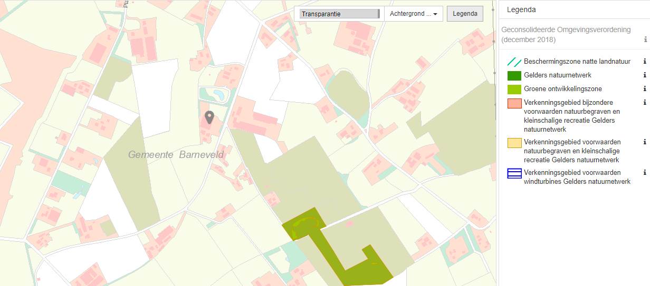Click the Gemeente Barneveld map label
This screenshot has height=286, width=650.
176,154
